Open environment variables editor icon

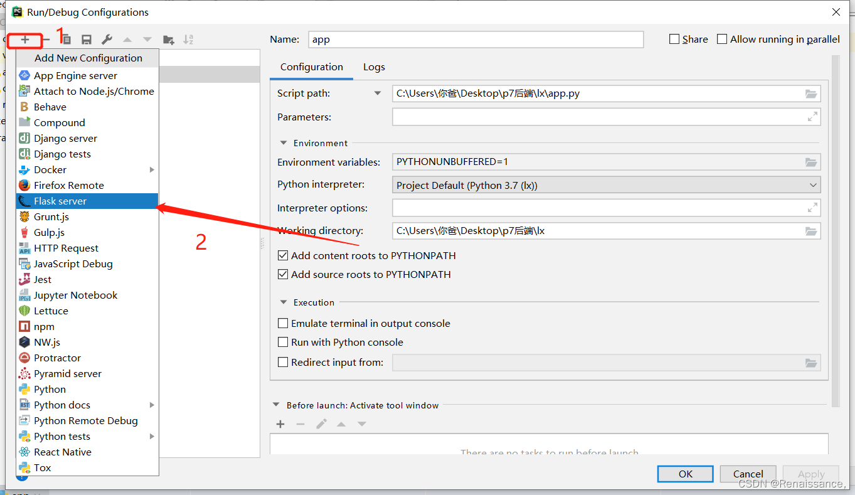[811, 162]
